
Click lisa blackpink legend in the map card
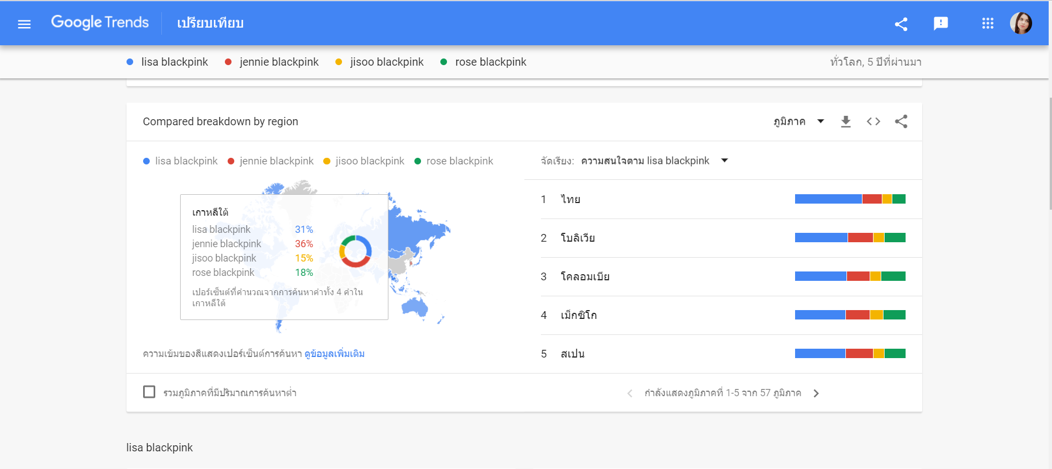pos(181,161)
